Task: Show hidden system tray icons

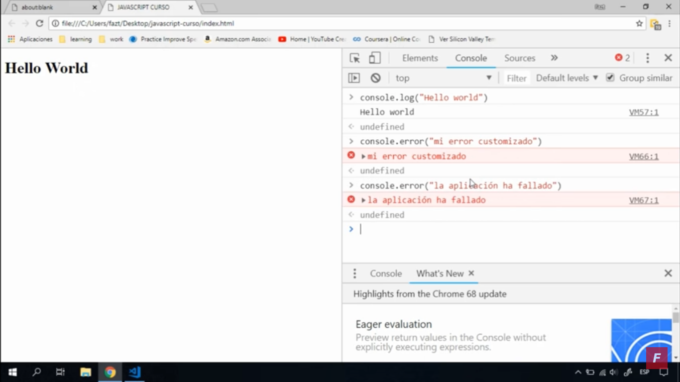Action: pyautogui.click(x=578, y=372)
